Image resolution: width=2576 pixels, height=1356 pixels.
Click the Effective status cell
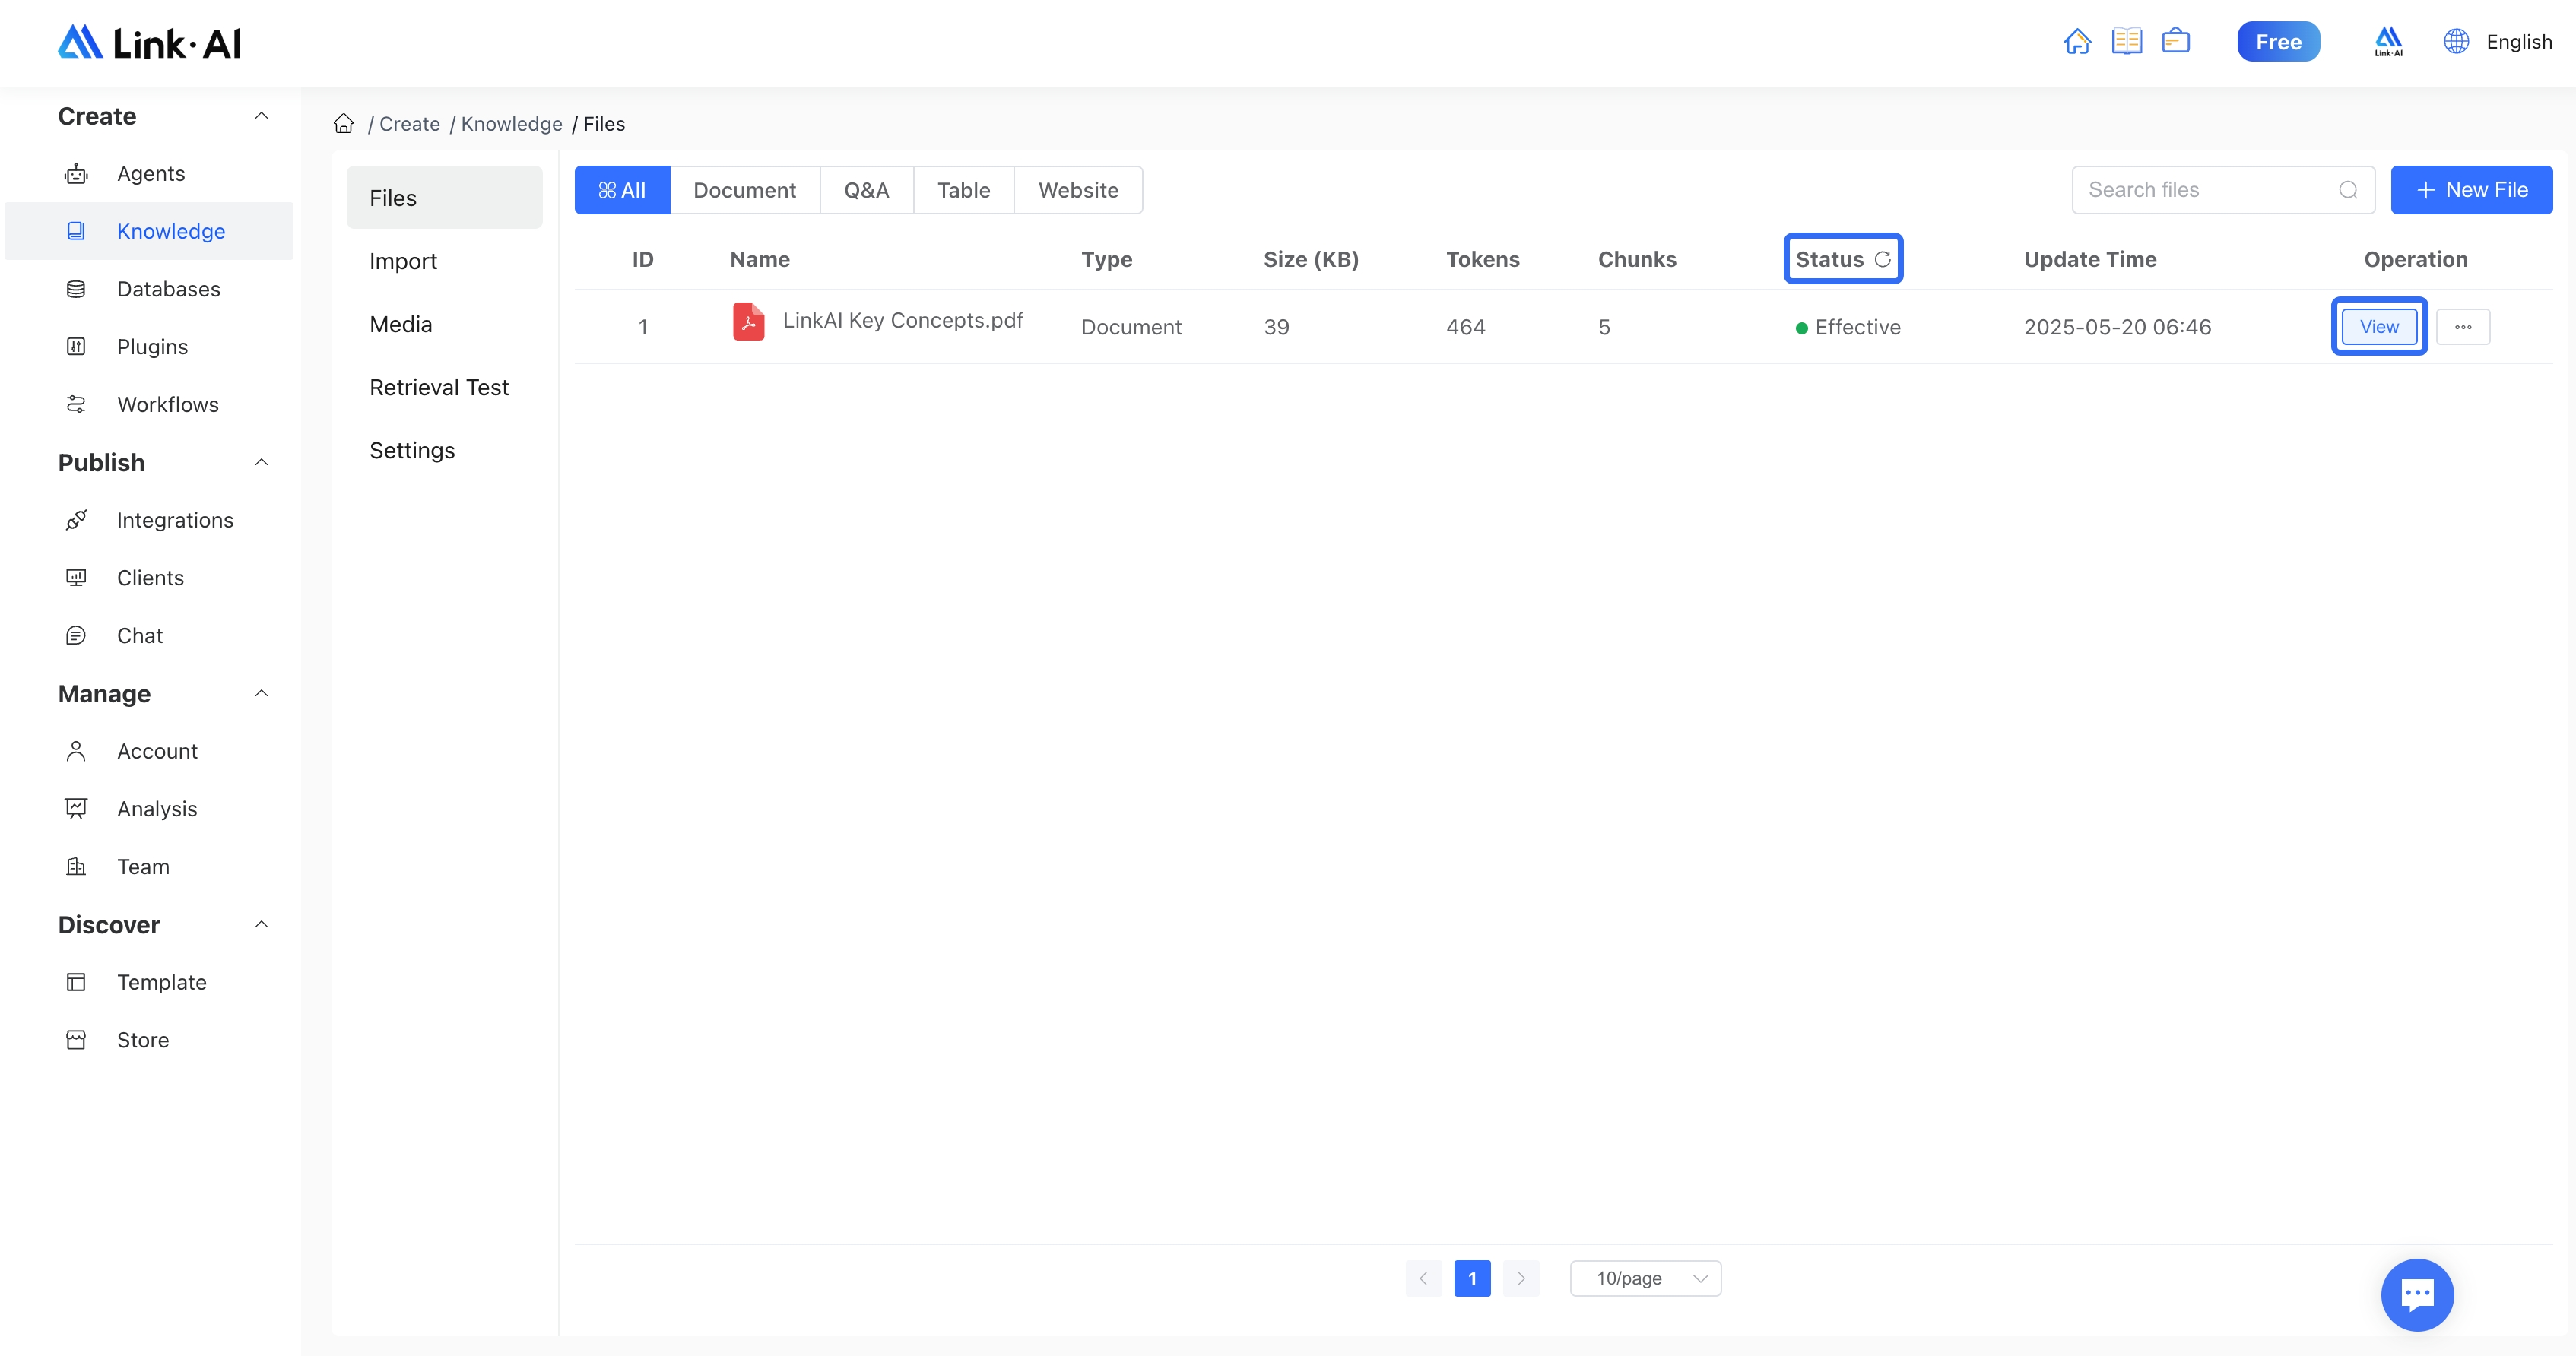tap(1848, 327)
